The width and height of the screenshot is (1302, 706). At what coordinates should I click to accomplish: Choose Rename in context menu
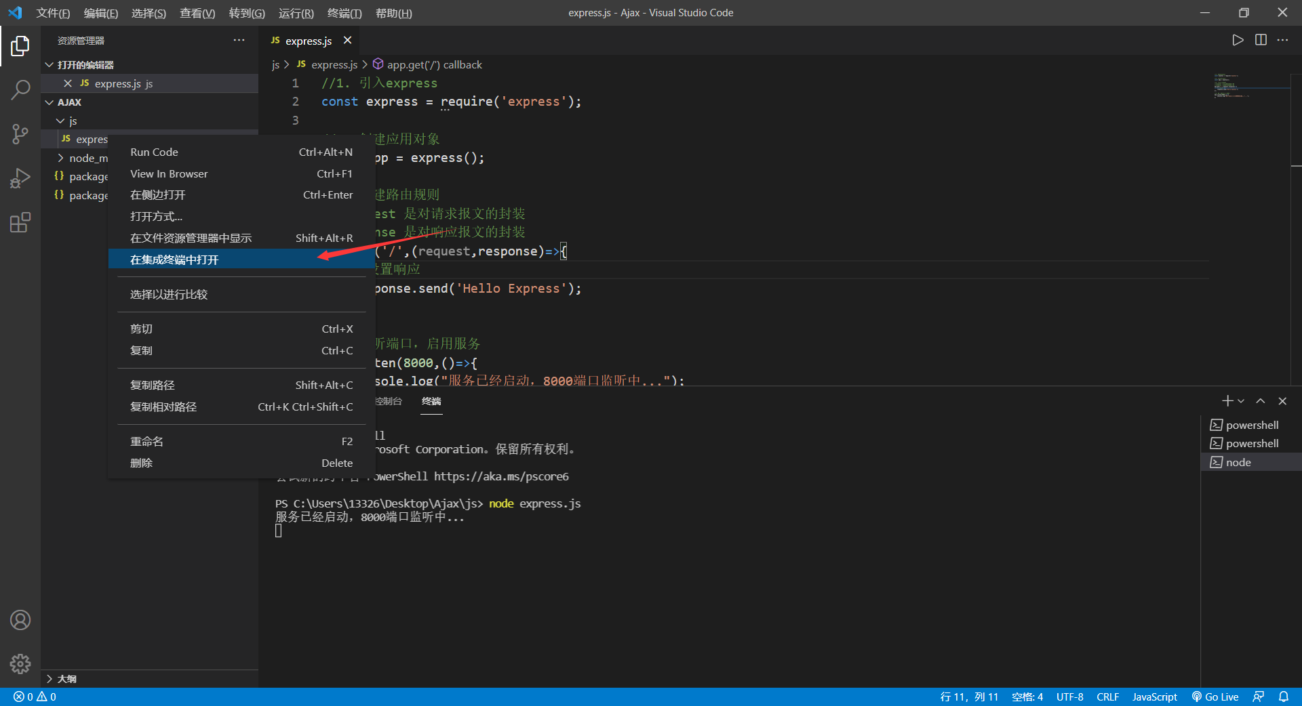(241, 441)
